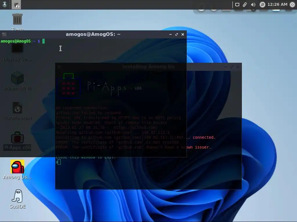Maximize the Installing Among Us window
Image resolution: width=297 pixels, height=222 pixels.
pos(232,67)
